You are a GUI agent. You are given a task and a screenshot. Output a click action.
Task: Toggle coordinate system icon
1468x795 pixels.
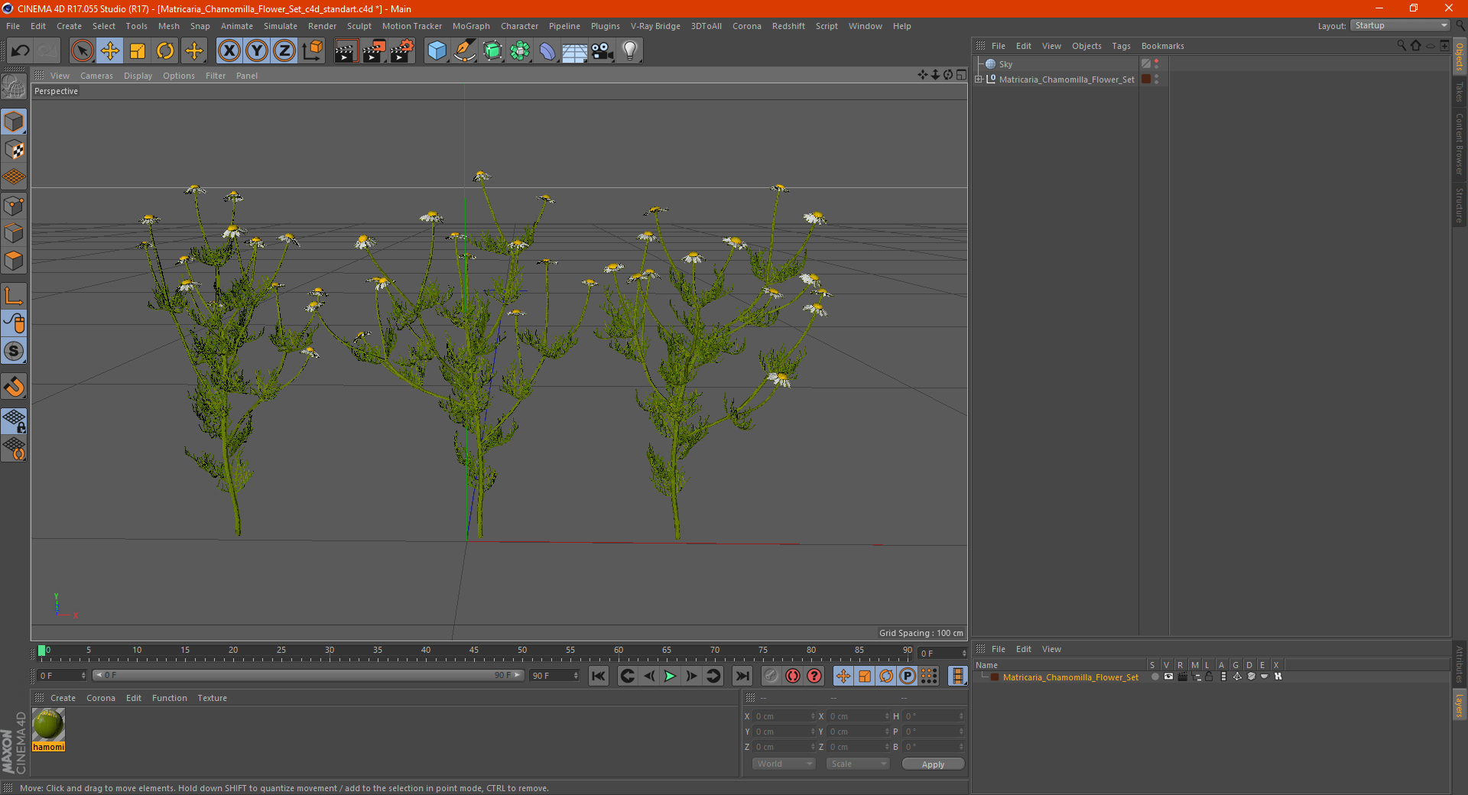coord(312,51)
